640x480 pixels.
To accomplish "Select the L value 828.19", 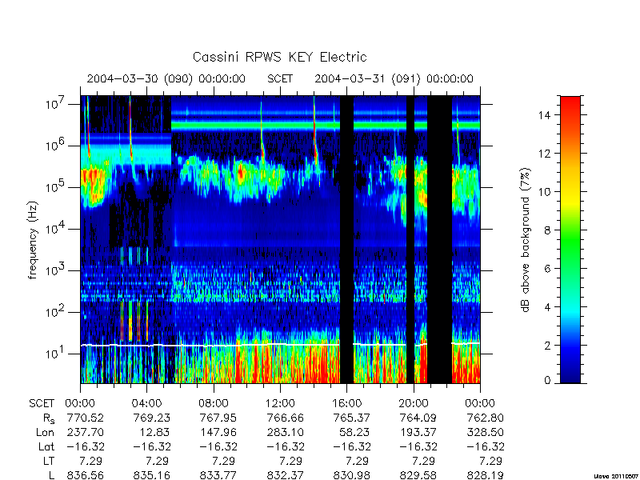I will coord(485,475).
